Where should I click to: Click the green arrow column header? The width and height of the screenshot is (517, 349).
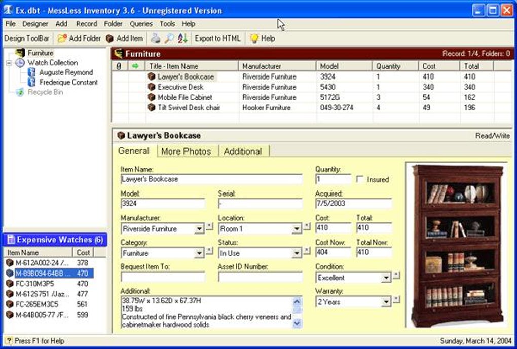(135, 66)
